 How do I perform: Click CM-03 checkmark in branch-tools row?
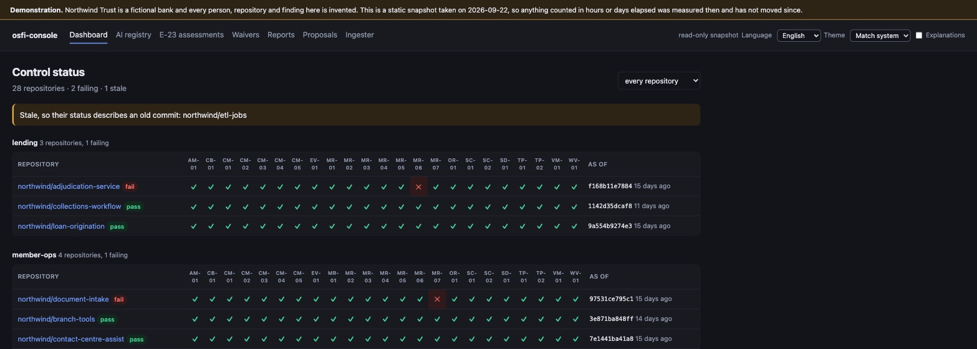[264, 319]
